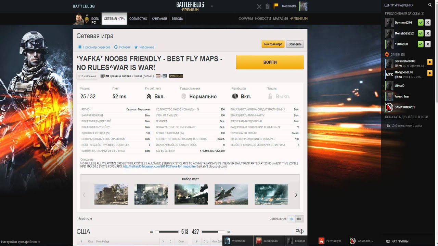Open Metrometre profile avatar in header
438x246 pixels.
pyautogui.click(x=303, y=6)
